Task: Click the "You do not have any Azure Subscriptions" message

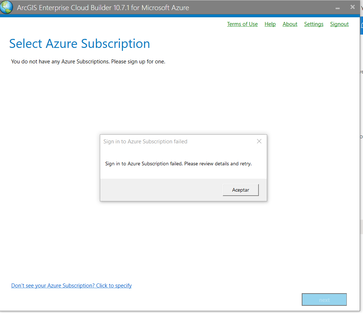Action: [x=88, y=62]
